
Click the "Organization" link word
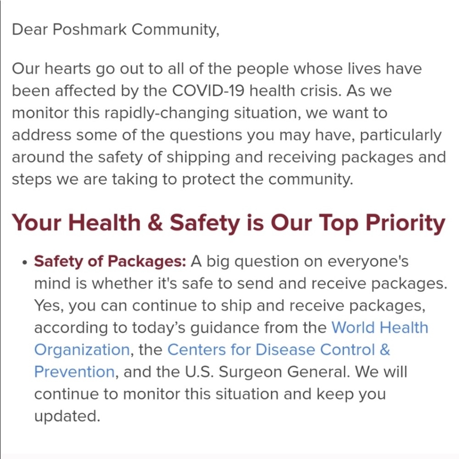pyautogui.click(x=82, y=350)
